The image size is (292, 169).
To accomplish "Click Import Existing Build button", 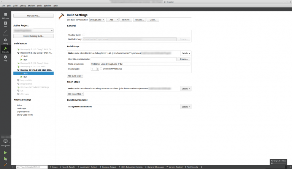I will 33,36.
